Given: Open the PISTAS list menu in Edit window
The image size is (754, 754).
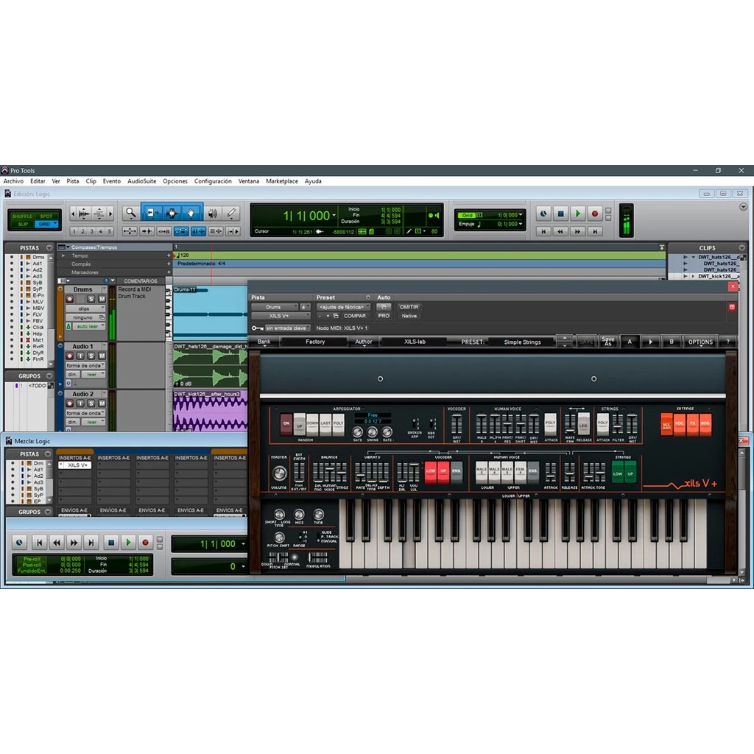Looking at the screenshot, I should click(x=49, y=247).
